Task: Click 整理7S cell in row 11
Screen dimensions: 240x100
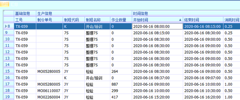Action: click(x=97, y=46)
